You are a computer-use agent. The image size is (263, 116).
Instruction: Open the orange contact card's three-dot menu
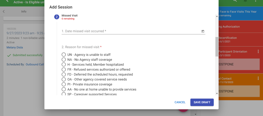[x=258, y=78]
